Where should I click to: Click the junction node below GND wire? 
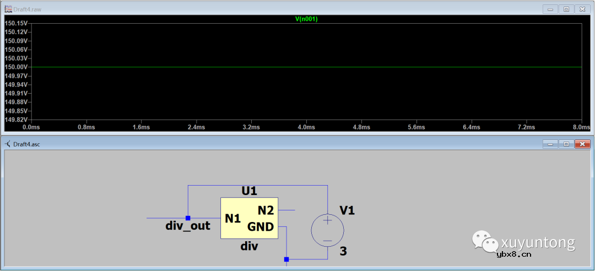click(286, 259)
